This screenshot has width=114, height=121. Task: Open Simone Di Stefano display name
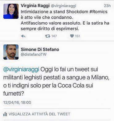coord(40,49)
